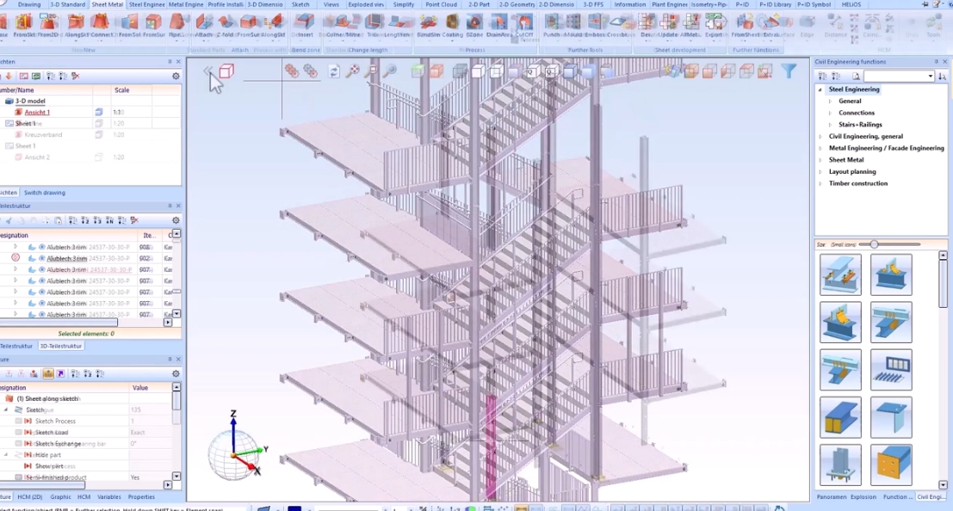953x511 pixels.
Task: Open the Civil Engineering search dropdown
Action: pos(931,77)
